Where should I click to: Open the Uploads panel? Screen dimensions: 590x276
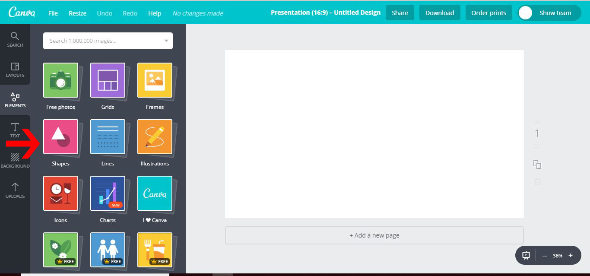click(x=15, y=191)
